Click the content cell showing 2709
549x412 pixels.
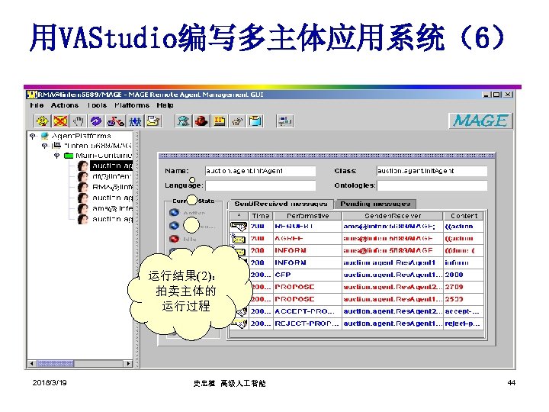pyautogui.click(x=464, y=288)
